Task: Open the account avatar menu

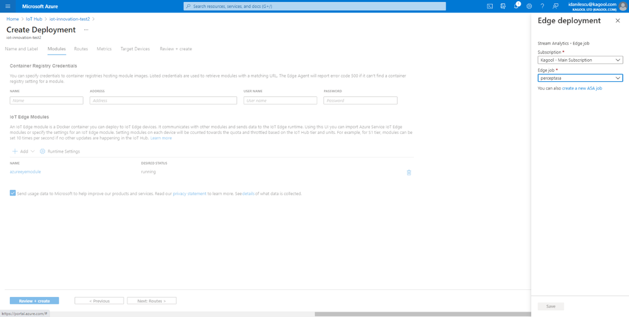Action: pyautogui.click(x=623, y=6)
